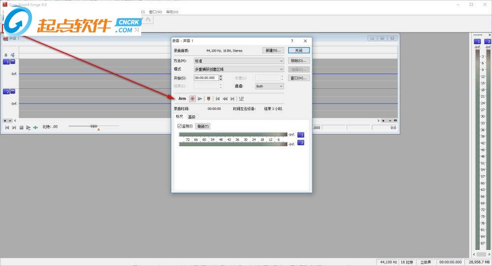Click the 44,100 Hz status bar field

point(389,262)
